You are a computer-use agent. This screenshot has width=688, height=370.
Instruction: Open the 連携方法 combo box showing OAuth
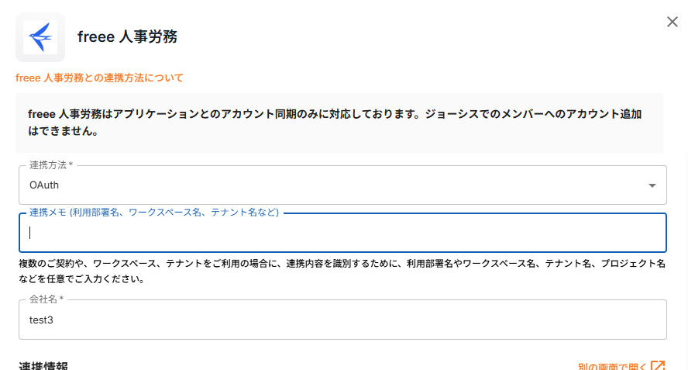pos(342,185)
